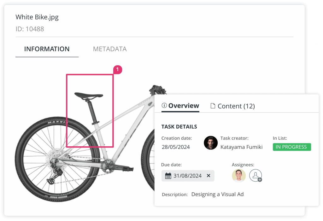Select the pink annotation box around the saddle
Image resolution: width=323 pixels, height=221 pixels.
point(90,75)
